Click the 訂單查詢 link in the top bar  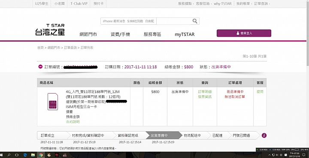click(261, 3)
